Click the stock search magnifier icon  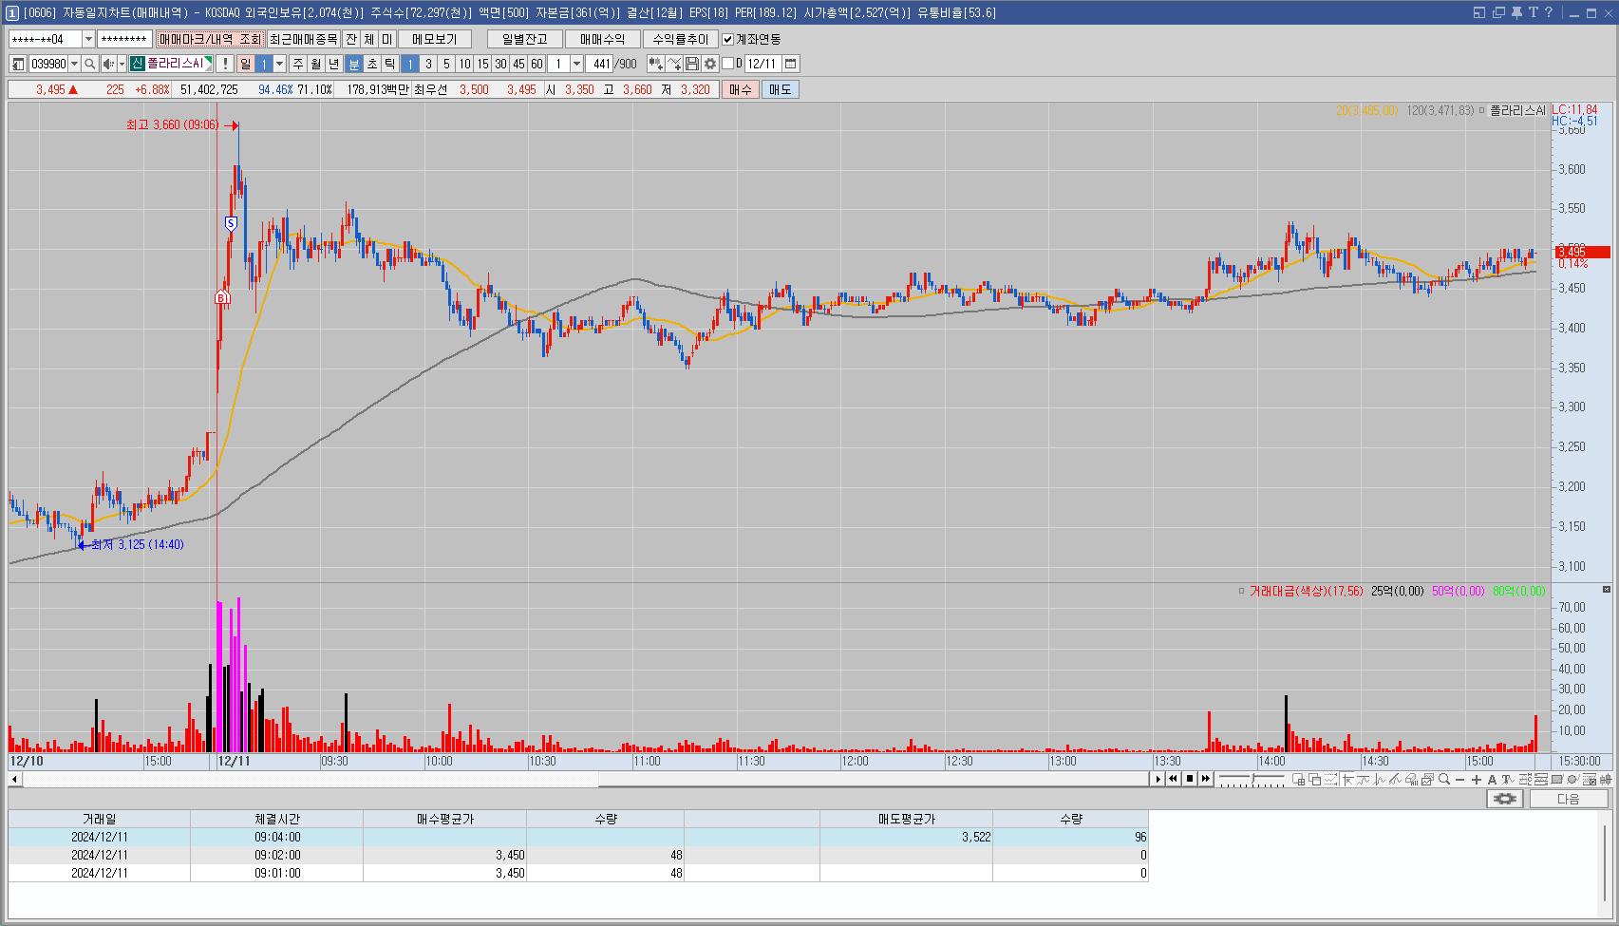[89, 64]
